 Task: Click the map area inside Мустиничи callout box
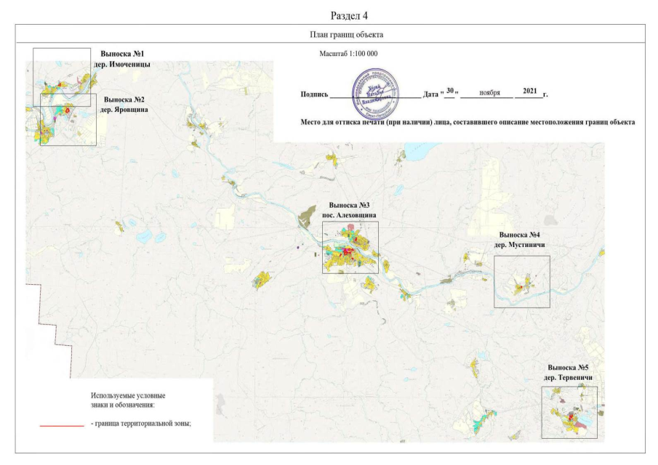(x=521, y=283)
